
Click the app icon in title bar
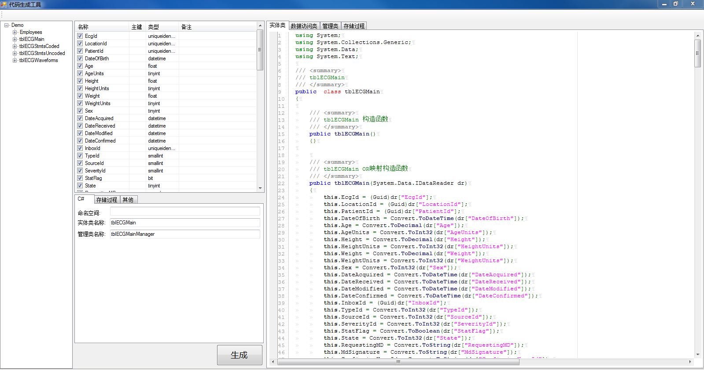tap(4, 4)
